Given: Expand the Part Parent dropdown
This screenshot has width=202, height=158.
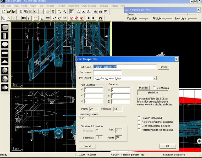Looking at the screenshot, I should coord(154,78).
